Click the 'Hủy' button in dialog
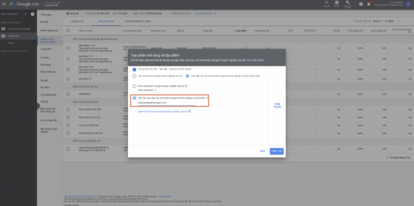414x206 pixels. click(x=262, y=151)
